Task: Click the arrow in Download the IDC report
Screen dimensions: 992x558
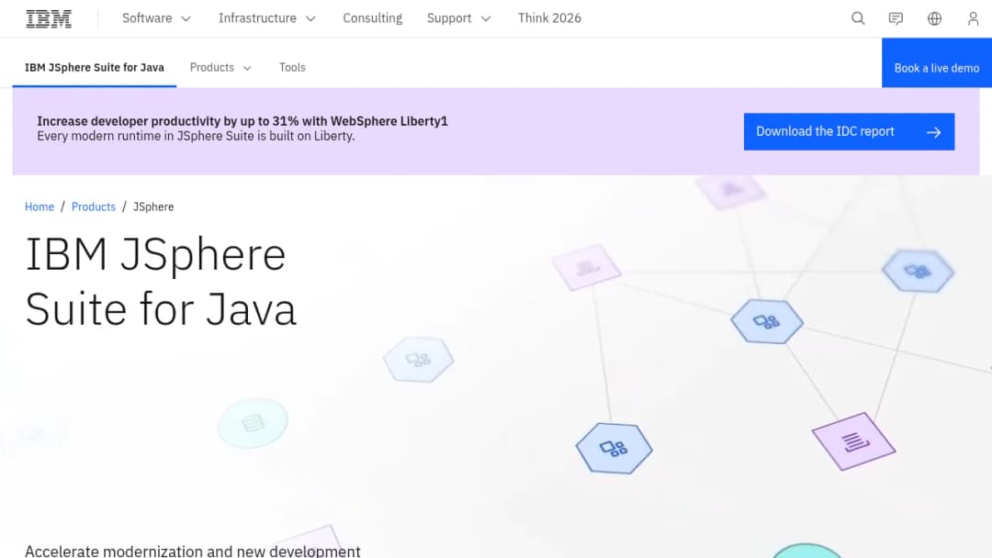Action: point(934,132)
